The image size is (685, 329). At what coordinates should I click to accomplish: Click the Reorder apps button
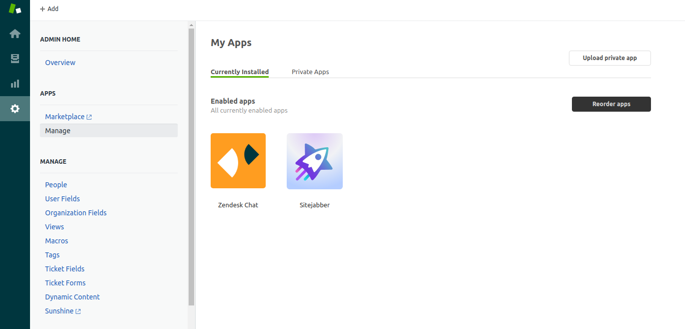[x=611, y=104]
